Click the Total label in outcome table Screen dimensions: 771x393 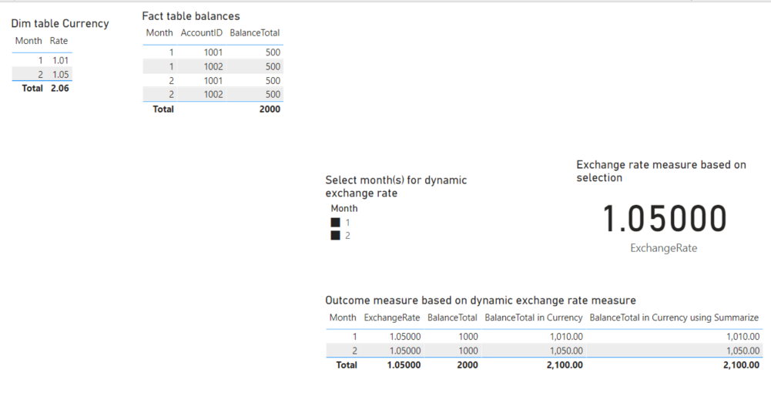(346, 365)
